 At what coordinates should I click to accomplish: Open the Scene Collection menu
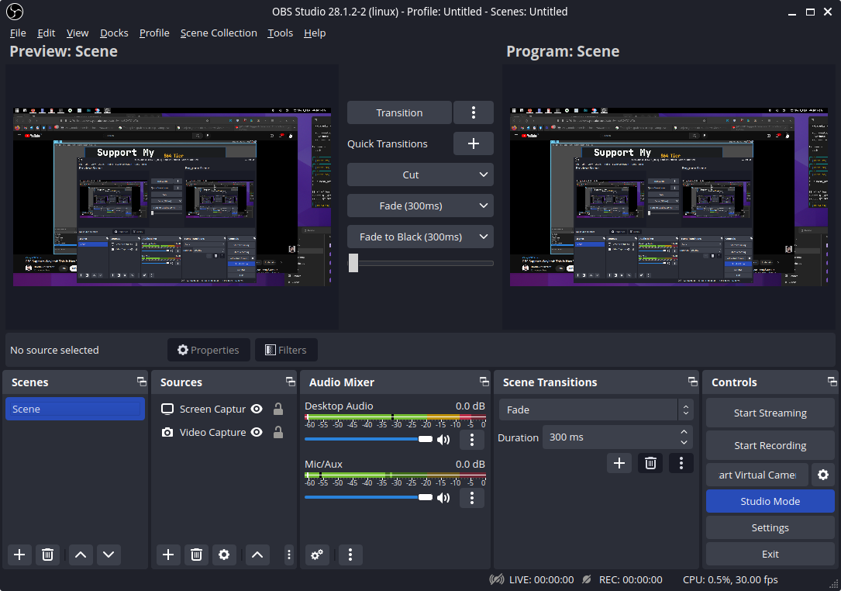tap(219, 33)
